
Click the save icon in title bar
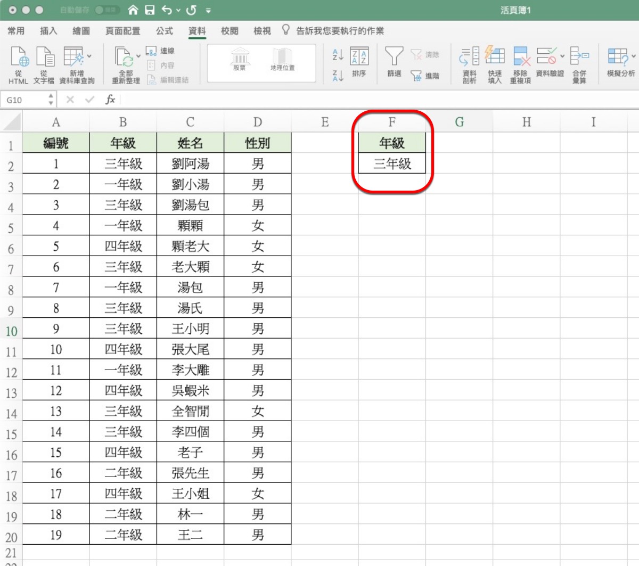tap(150, 10)
